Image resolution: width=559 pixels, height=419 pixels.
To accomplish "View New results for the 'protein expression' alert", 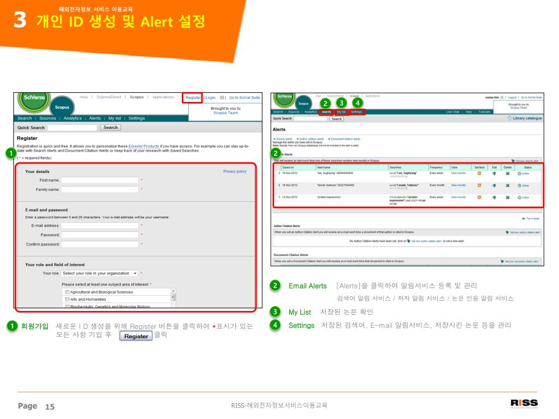I will click(x=459, y=197).
